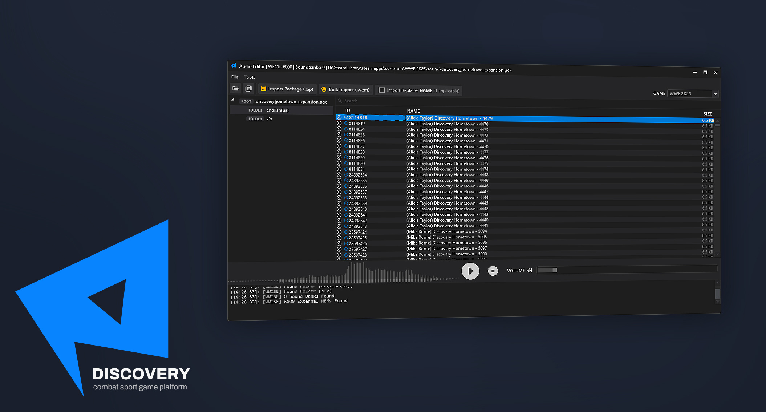Click the blue play icon on row 8114825

click(346, 134)
